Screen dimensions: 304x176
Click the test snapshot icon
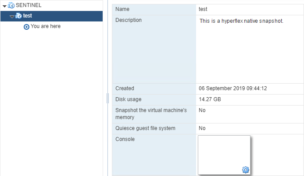(x=18, y=16)
